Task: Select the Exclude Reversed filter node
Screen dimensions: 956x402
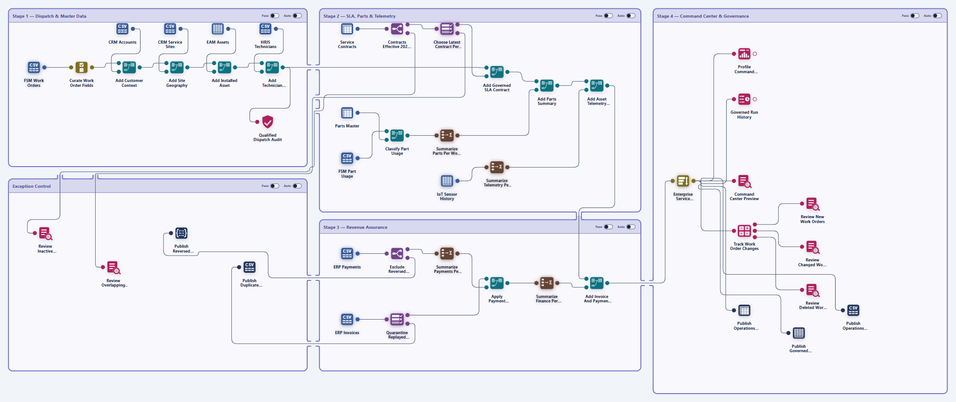Action: (x=397, y=254)
